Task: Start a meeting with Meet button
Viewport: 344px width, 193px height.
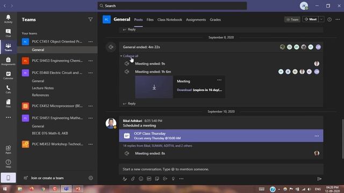Action: click(311, 19)
